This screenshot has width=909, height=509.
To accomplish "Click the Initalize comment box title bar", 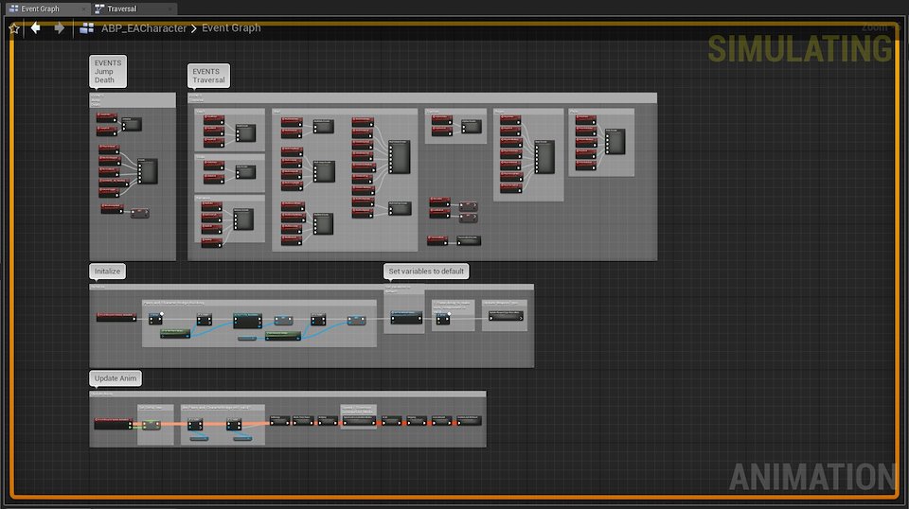I will pyautogui.click(x=312, y=287).
